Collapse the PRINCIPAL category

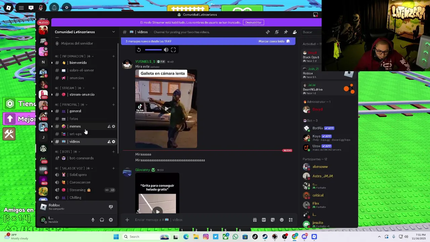point(72,105)
